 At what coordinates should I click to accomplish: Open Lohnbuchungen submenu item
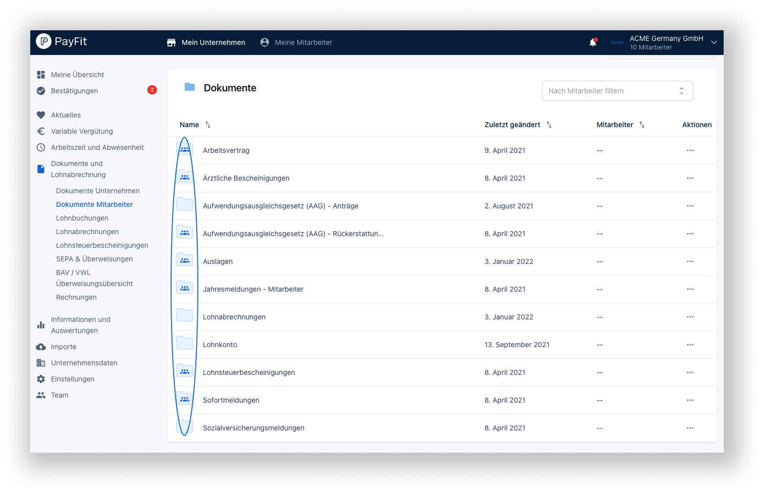[82, 218]
